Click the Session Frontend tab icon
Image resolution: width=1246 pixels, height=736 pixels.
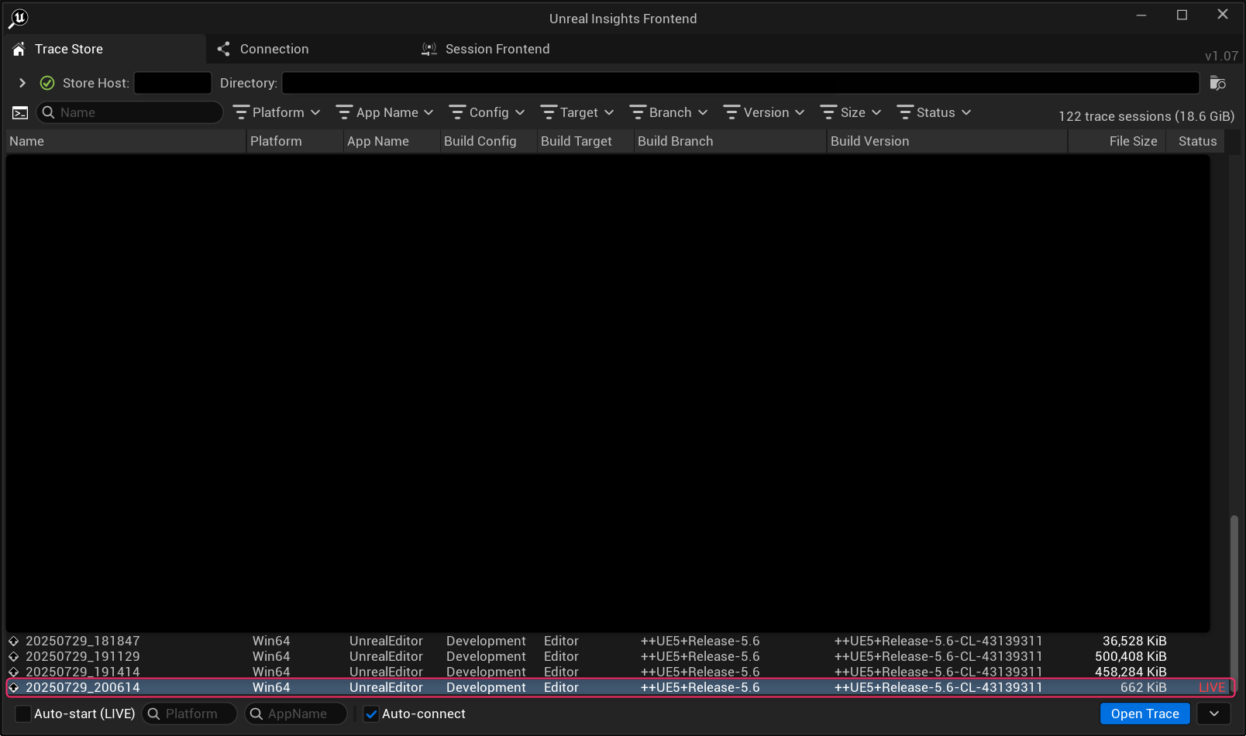[429, 49]
